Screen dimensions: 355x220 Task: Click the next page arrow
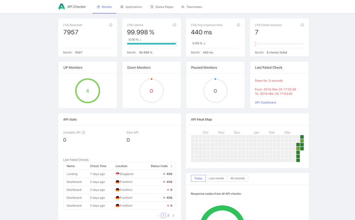173,216
